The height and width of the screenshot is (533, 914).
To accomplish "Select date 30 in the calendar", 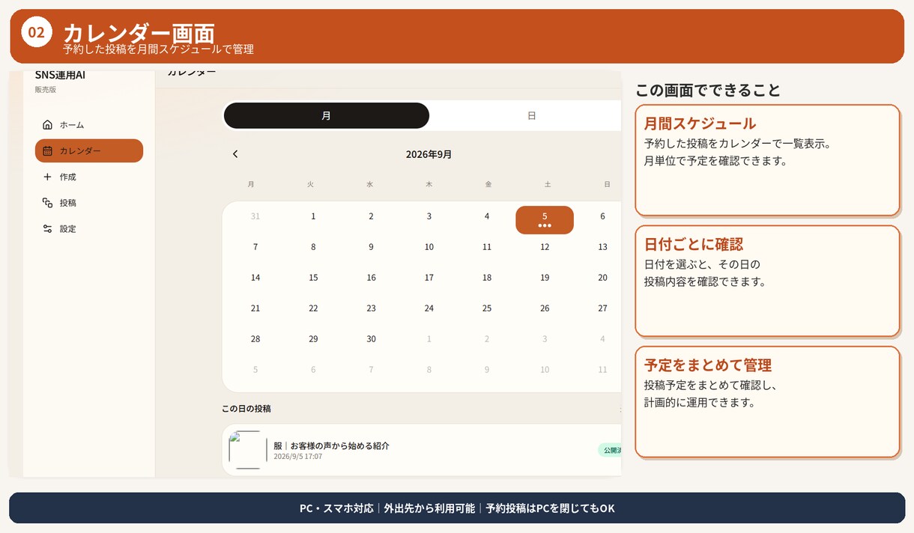I will click(371, 339).
